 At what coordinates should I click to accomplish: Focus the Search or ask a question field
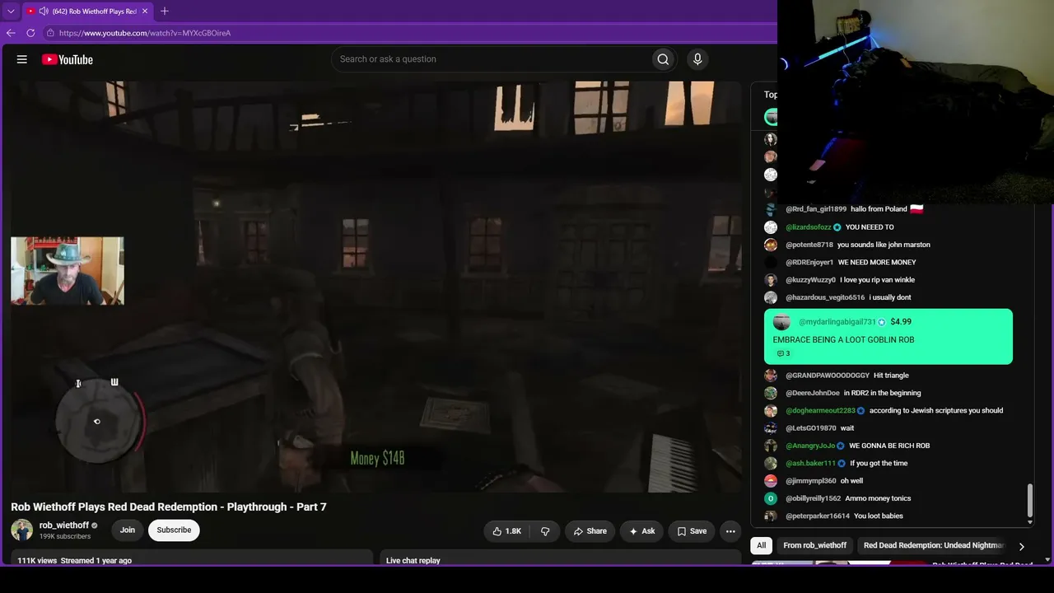tap(491, 59)
